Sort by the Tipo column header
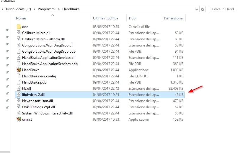The image size is (238, 153). (x=132, y=18)
